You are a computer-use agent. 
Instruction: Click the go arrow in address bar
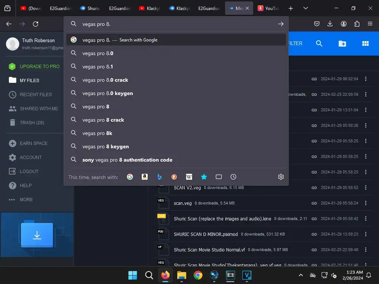[x=281, y=24]
